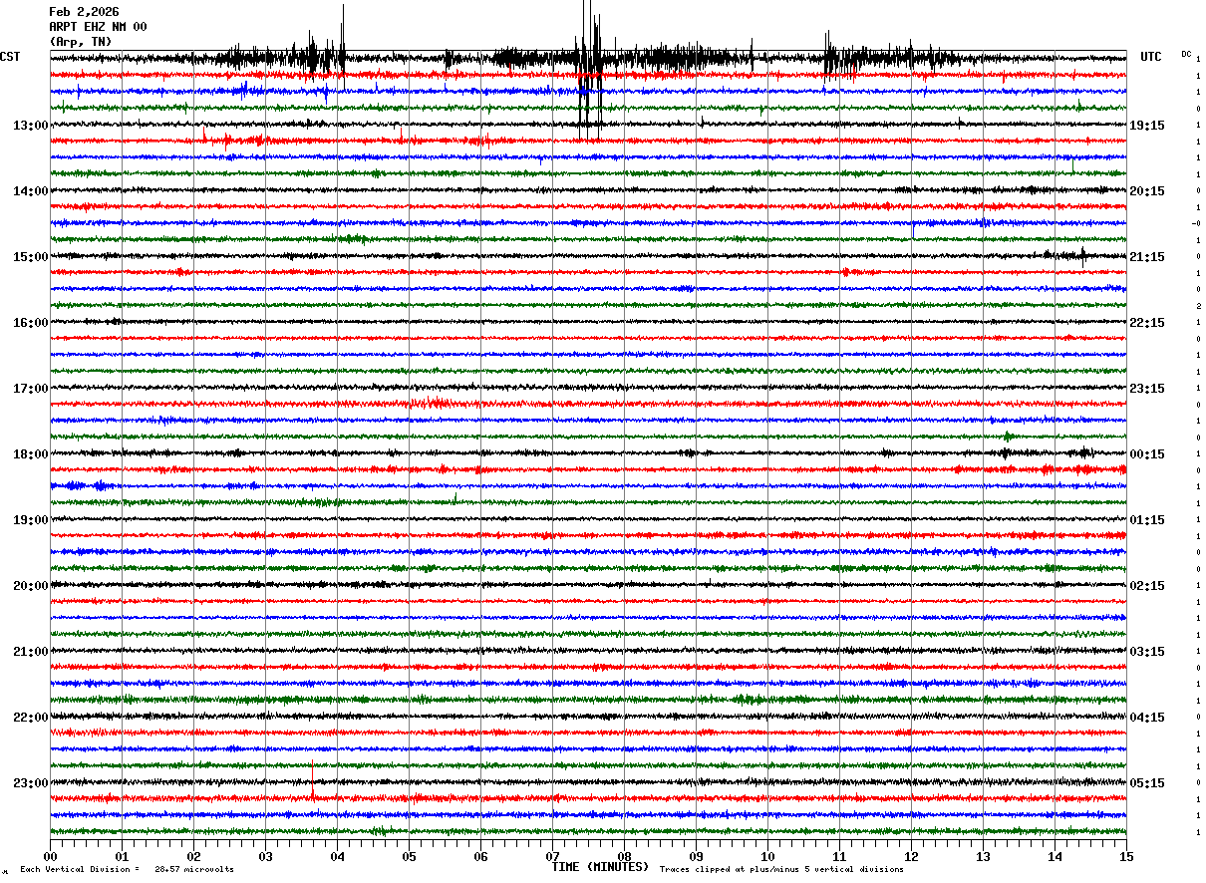Pick minute tick '11' on the bottom axis

point(839,856)
